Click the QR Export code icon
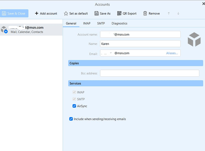This screenshot has width=205, height=151. click(x=119, y=13)
